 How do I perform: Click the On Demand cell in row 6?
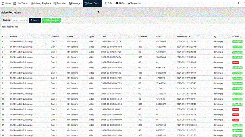click(x=73, y=68)
